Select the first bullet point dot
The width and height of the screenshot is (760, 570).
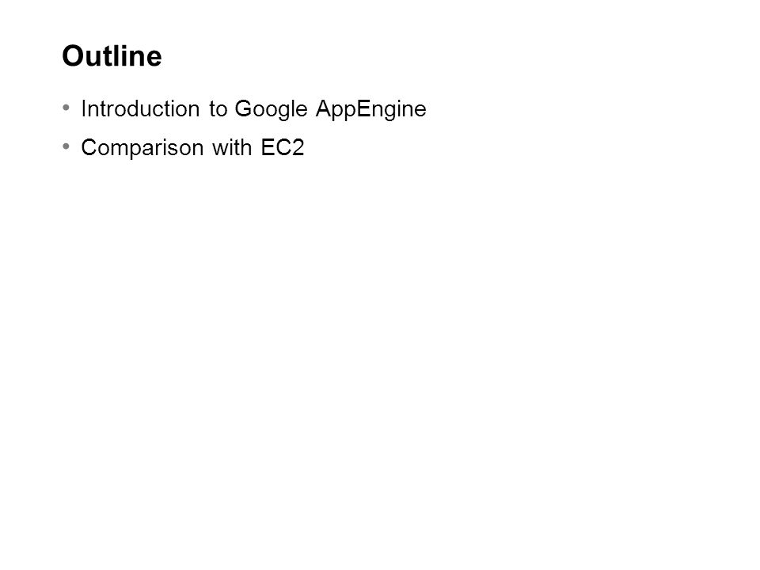pos(66,108)
